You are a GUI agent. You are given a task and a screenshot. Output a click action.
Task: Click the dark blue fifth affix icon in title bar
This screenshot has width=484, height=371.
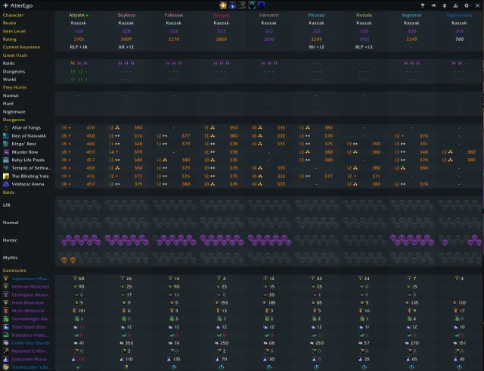(x=262, y=5)
